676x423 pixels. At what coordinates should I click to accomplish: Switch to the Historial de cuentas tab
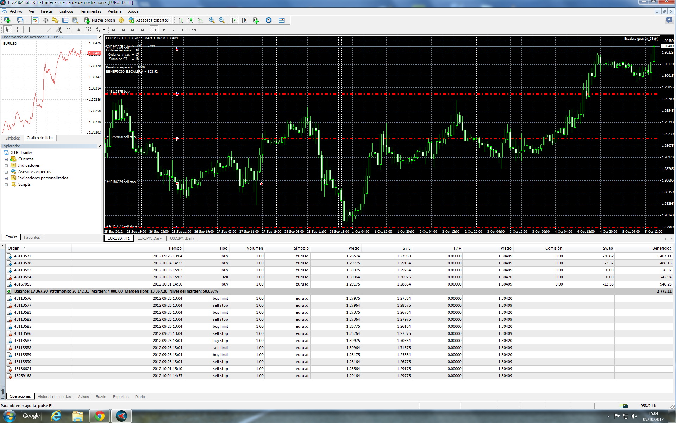coord(54,397)
